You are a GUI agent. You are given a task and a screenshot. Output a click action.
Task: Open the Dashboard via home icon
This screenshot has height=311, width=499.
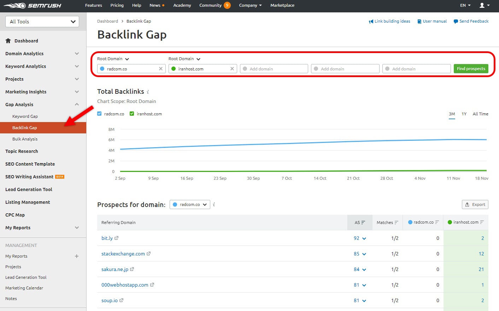[8, 41]
